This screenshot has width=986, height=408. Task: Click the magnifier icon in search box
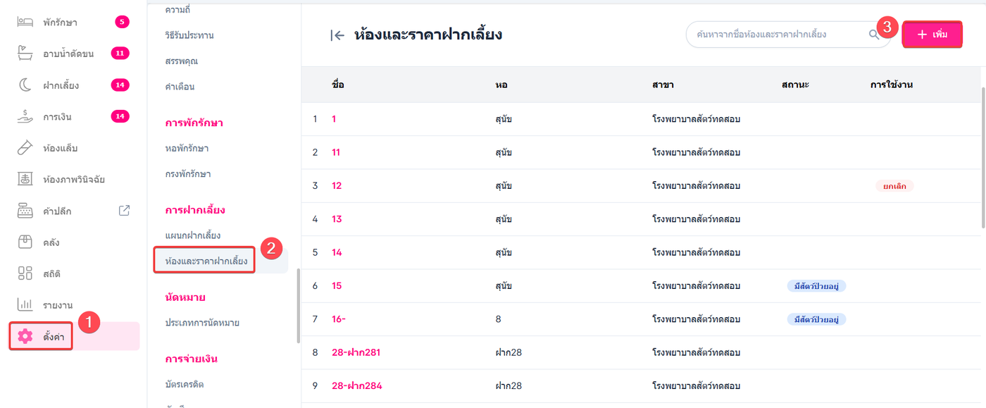click(x=874, y=35)
